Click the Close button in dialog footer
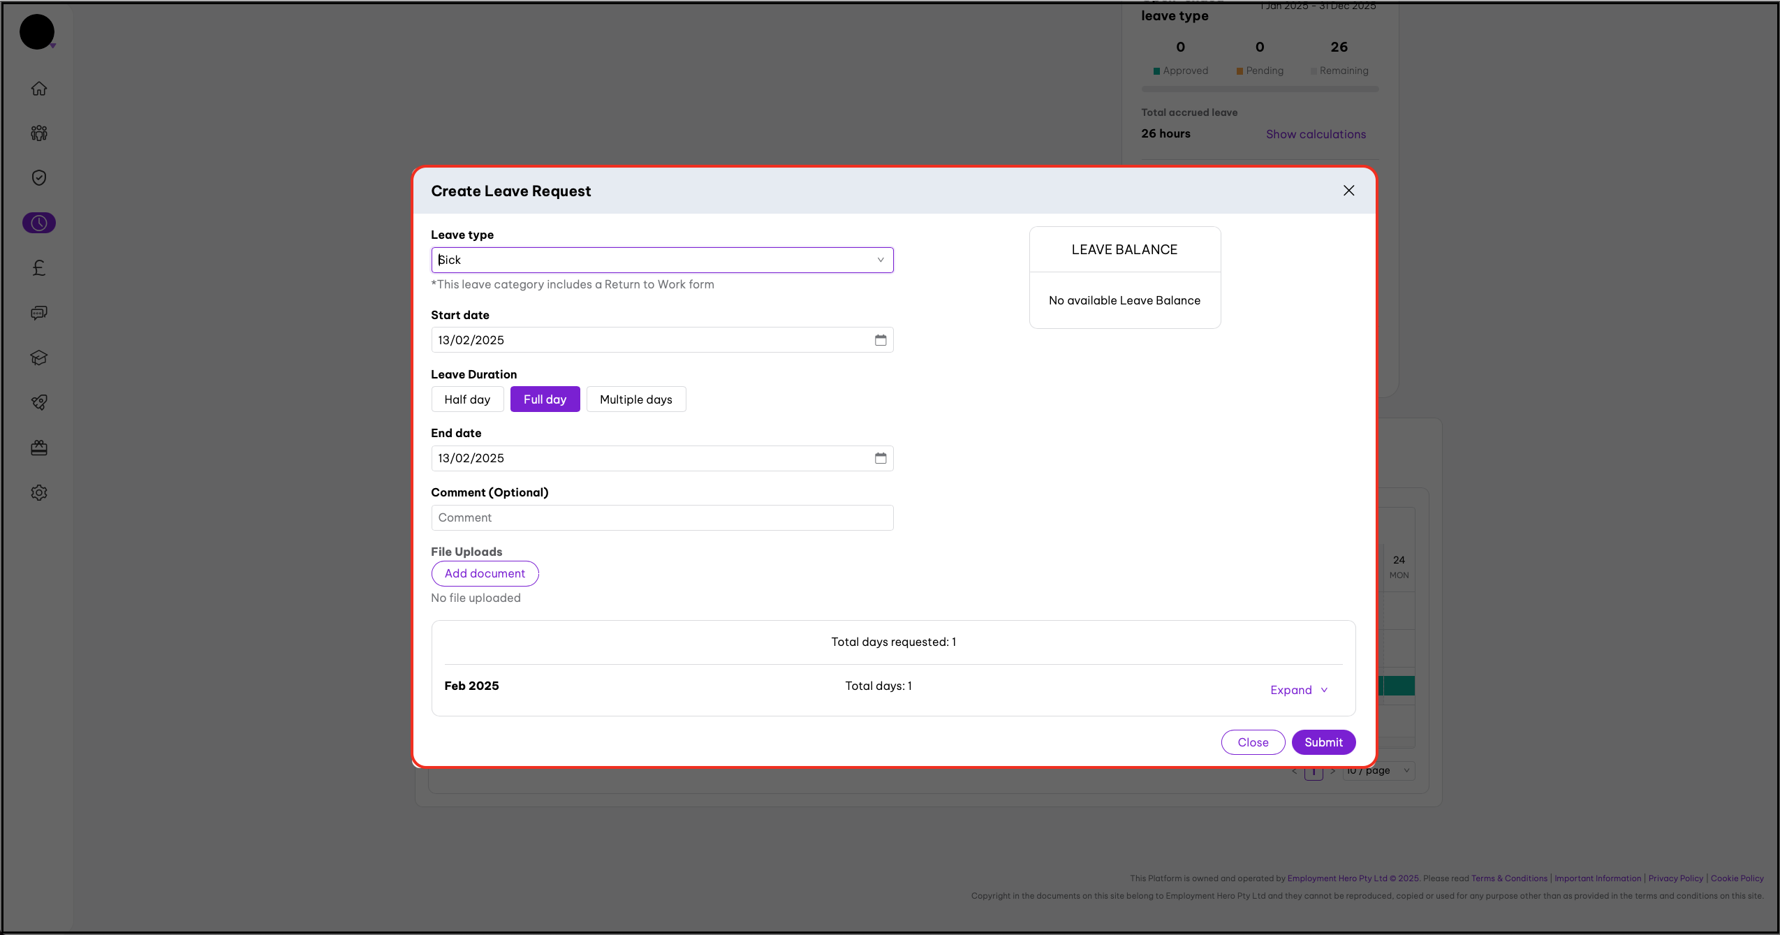Image resolution: width=1780 pixels, height=935 pixels. (1253, 742)
